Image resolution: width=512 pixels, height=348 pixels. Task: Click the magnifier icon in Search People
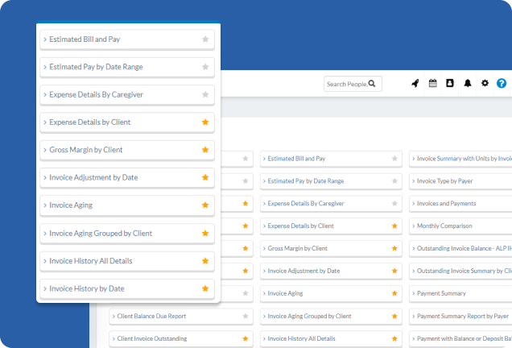click(x=372, y=84)
